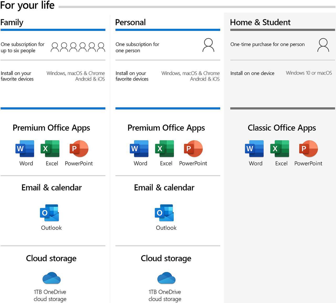Click the Excel label under Family
The width and height of the screenshot is (336, 303).
pyautogui.click(x=52, y=163)
